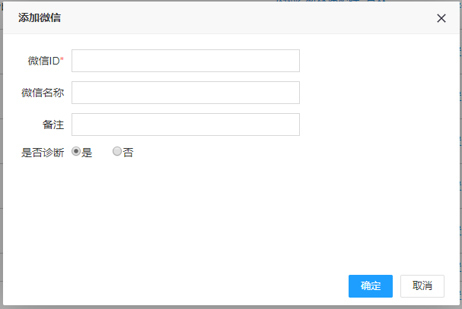Click the dialog's grey header bar
This screenshot has height=309, width=462.
(228, 17)
